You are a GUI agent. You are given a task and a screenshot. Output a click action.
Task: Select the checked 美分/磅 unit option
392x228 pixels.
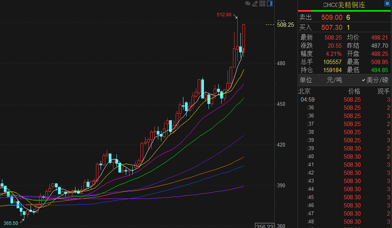(375, 80)
